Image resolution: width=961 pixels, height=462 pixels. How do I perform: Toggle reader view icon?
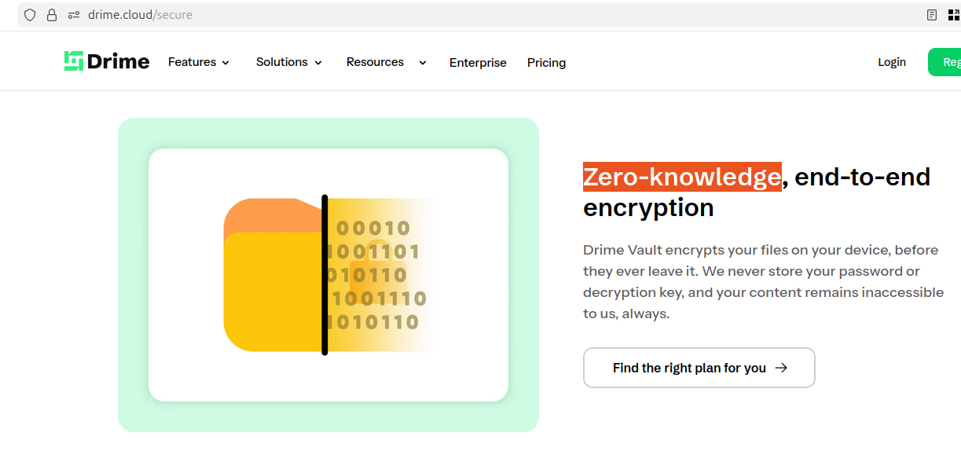click(932, 15)
